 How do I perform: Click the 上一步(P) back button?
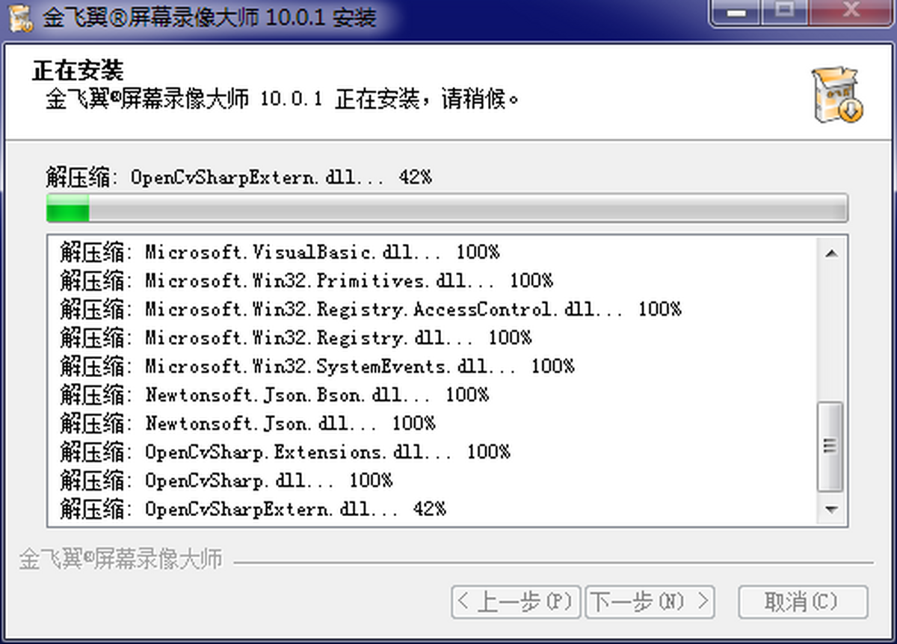(517, 601)
